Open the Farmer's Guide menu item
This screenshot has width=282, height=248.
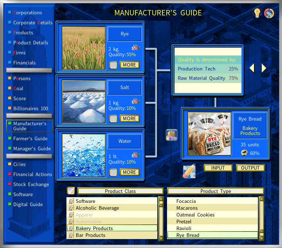tap(30, 138)
